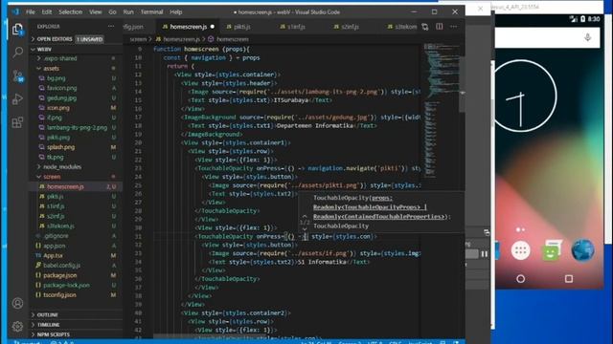Open the Selection menu

[70, 12]
